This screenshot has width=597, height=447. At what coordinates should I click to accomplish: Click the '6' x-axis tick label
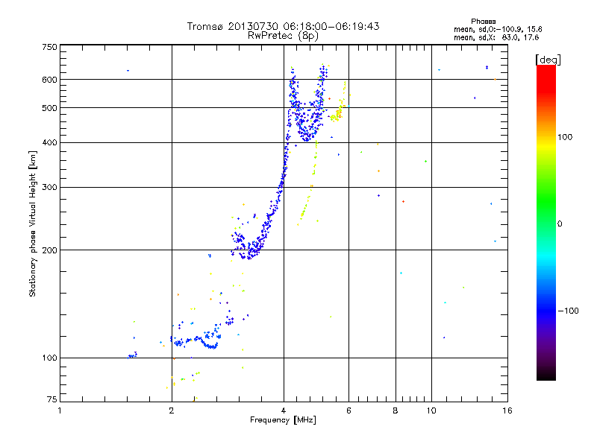[348, 410]
